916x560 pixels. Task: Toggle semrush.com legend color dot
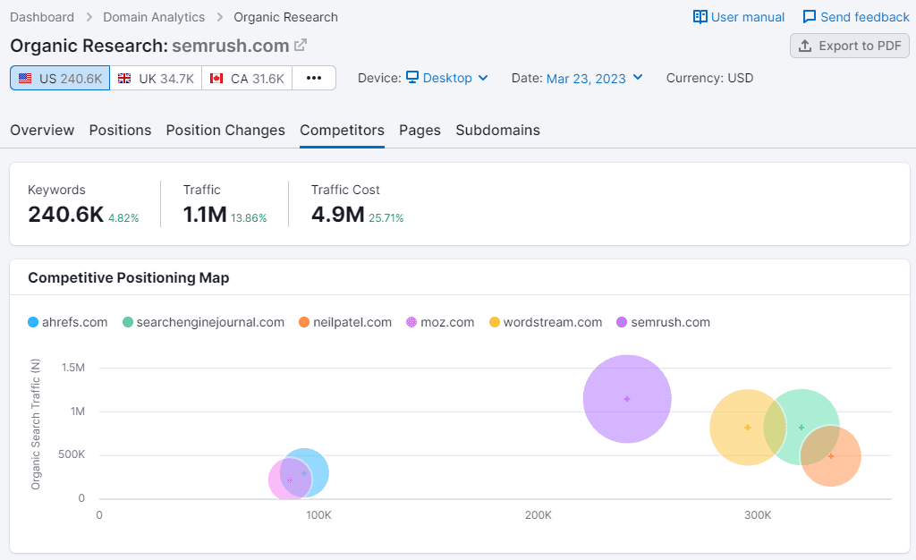click(623, 322)
